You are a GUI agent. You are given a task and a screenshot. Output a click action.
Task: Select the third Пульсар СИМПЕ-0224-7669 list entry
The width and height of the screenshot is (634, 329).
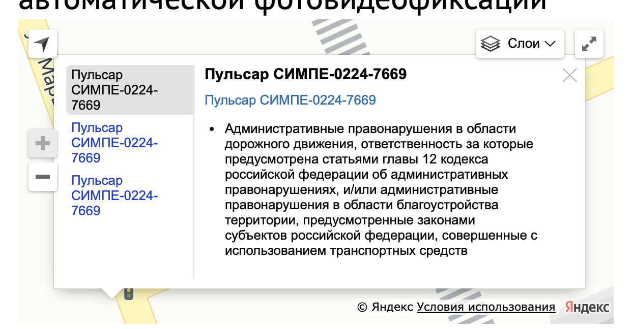pos(114,195)
